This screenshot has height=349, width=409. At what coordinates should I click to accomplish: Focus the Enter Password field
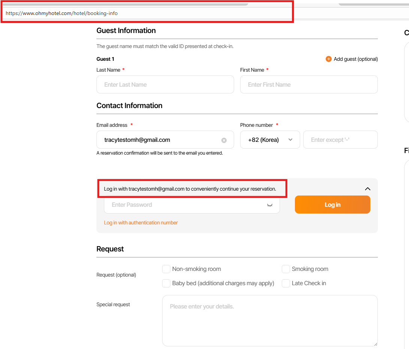184,205
